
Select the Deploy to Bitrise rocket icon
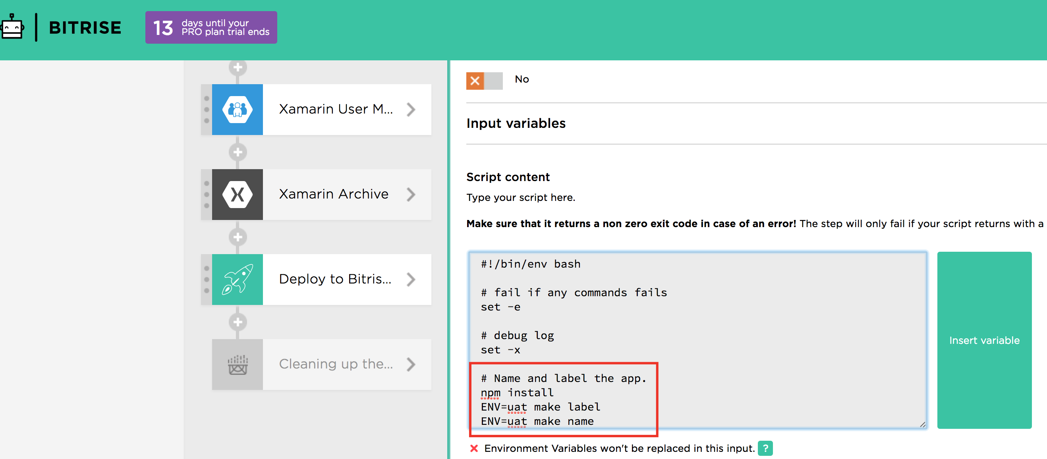coord(238,279)
